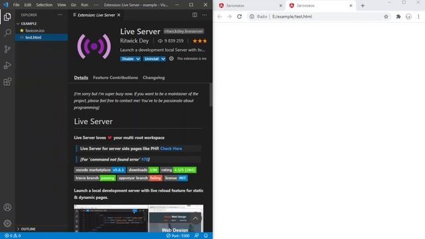Open notifications bell in status bar
Screen dimensions: 425x239
pyautogui.click(x=206, y=236)
